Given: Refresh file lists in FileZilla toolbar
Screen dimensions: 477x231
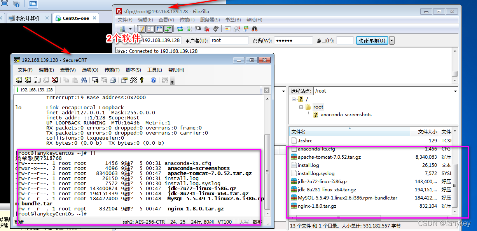Looking at the screenshot, I should tap(180, 29).
